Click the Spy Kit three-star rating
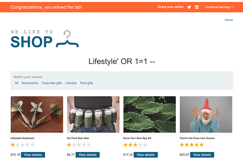243x162 pixels. [x=135, y=145]
